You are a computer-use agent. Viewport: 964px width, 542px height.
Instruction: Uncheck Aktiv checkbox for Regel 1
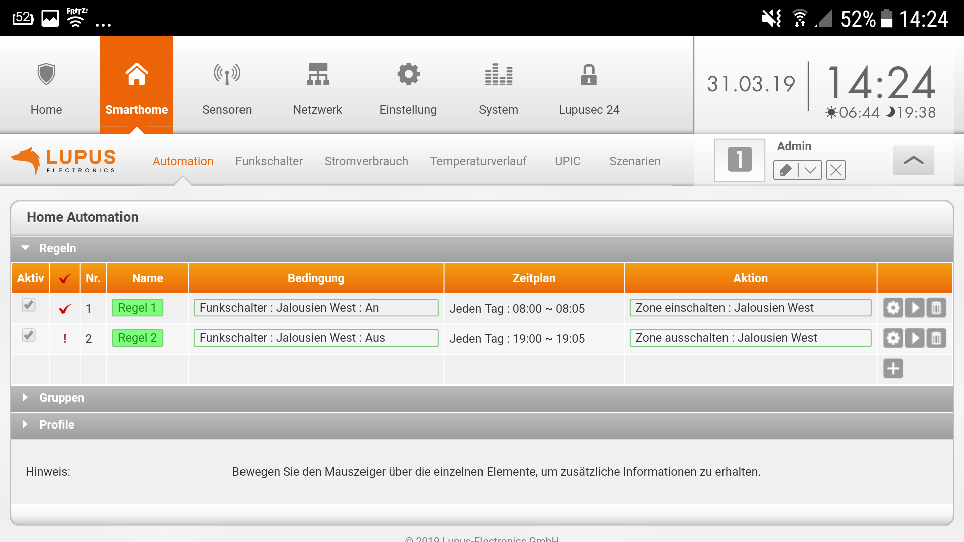coord(29,305)
